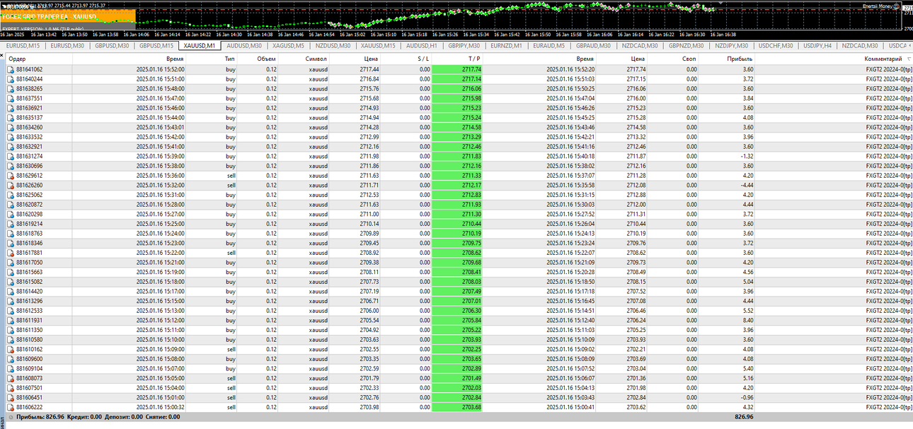Click the order icon for 881634260
Viewport: 913px width, 429px height.
(11, 127)
